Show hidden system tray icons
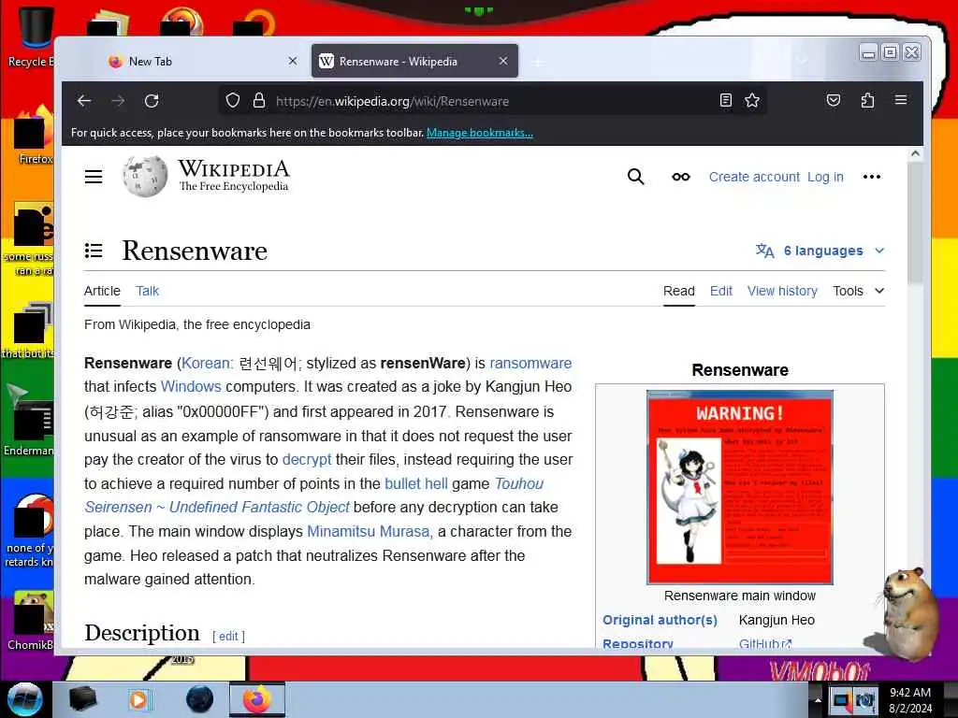Viewport: 958px width, 718px height. [x=818, y=699]
